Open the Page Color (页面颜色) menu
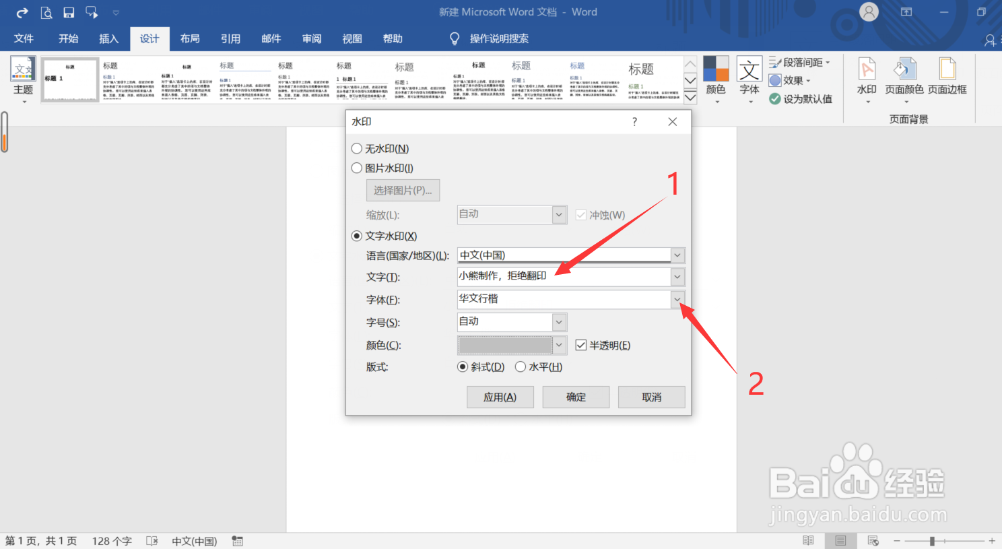This screenshot has height=549, width=1002. [904, 80]
